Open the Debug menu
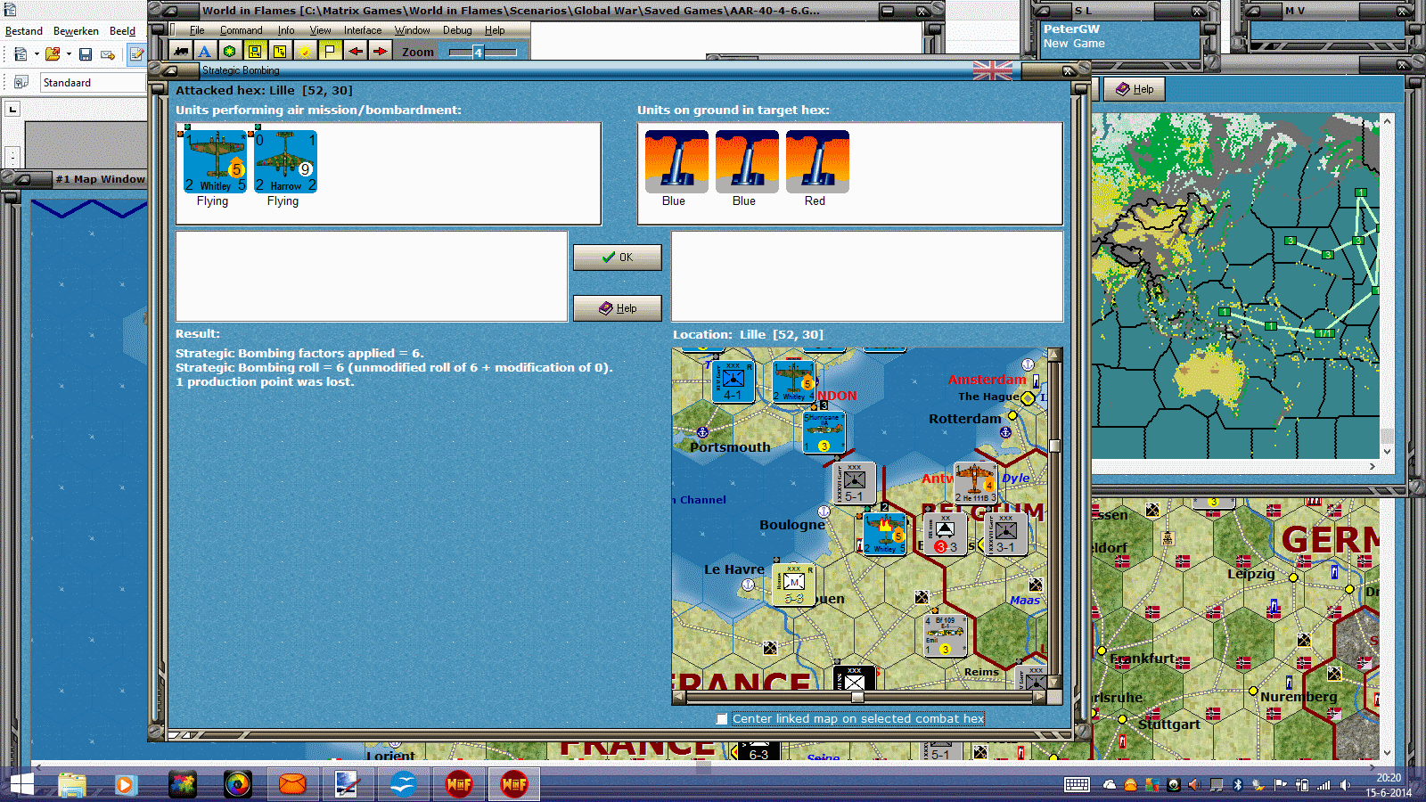This screenshot has width=1426, height=802. pyautogui.click(x=457, y=30)
